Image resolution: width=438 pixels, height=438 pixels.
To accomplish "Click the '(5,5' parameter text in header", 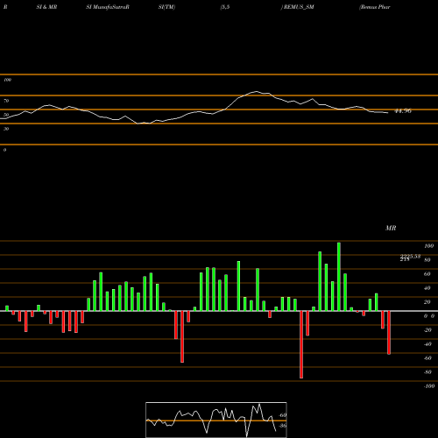I will pyautogui.click(x=225, y=7).
